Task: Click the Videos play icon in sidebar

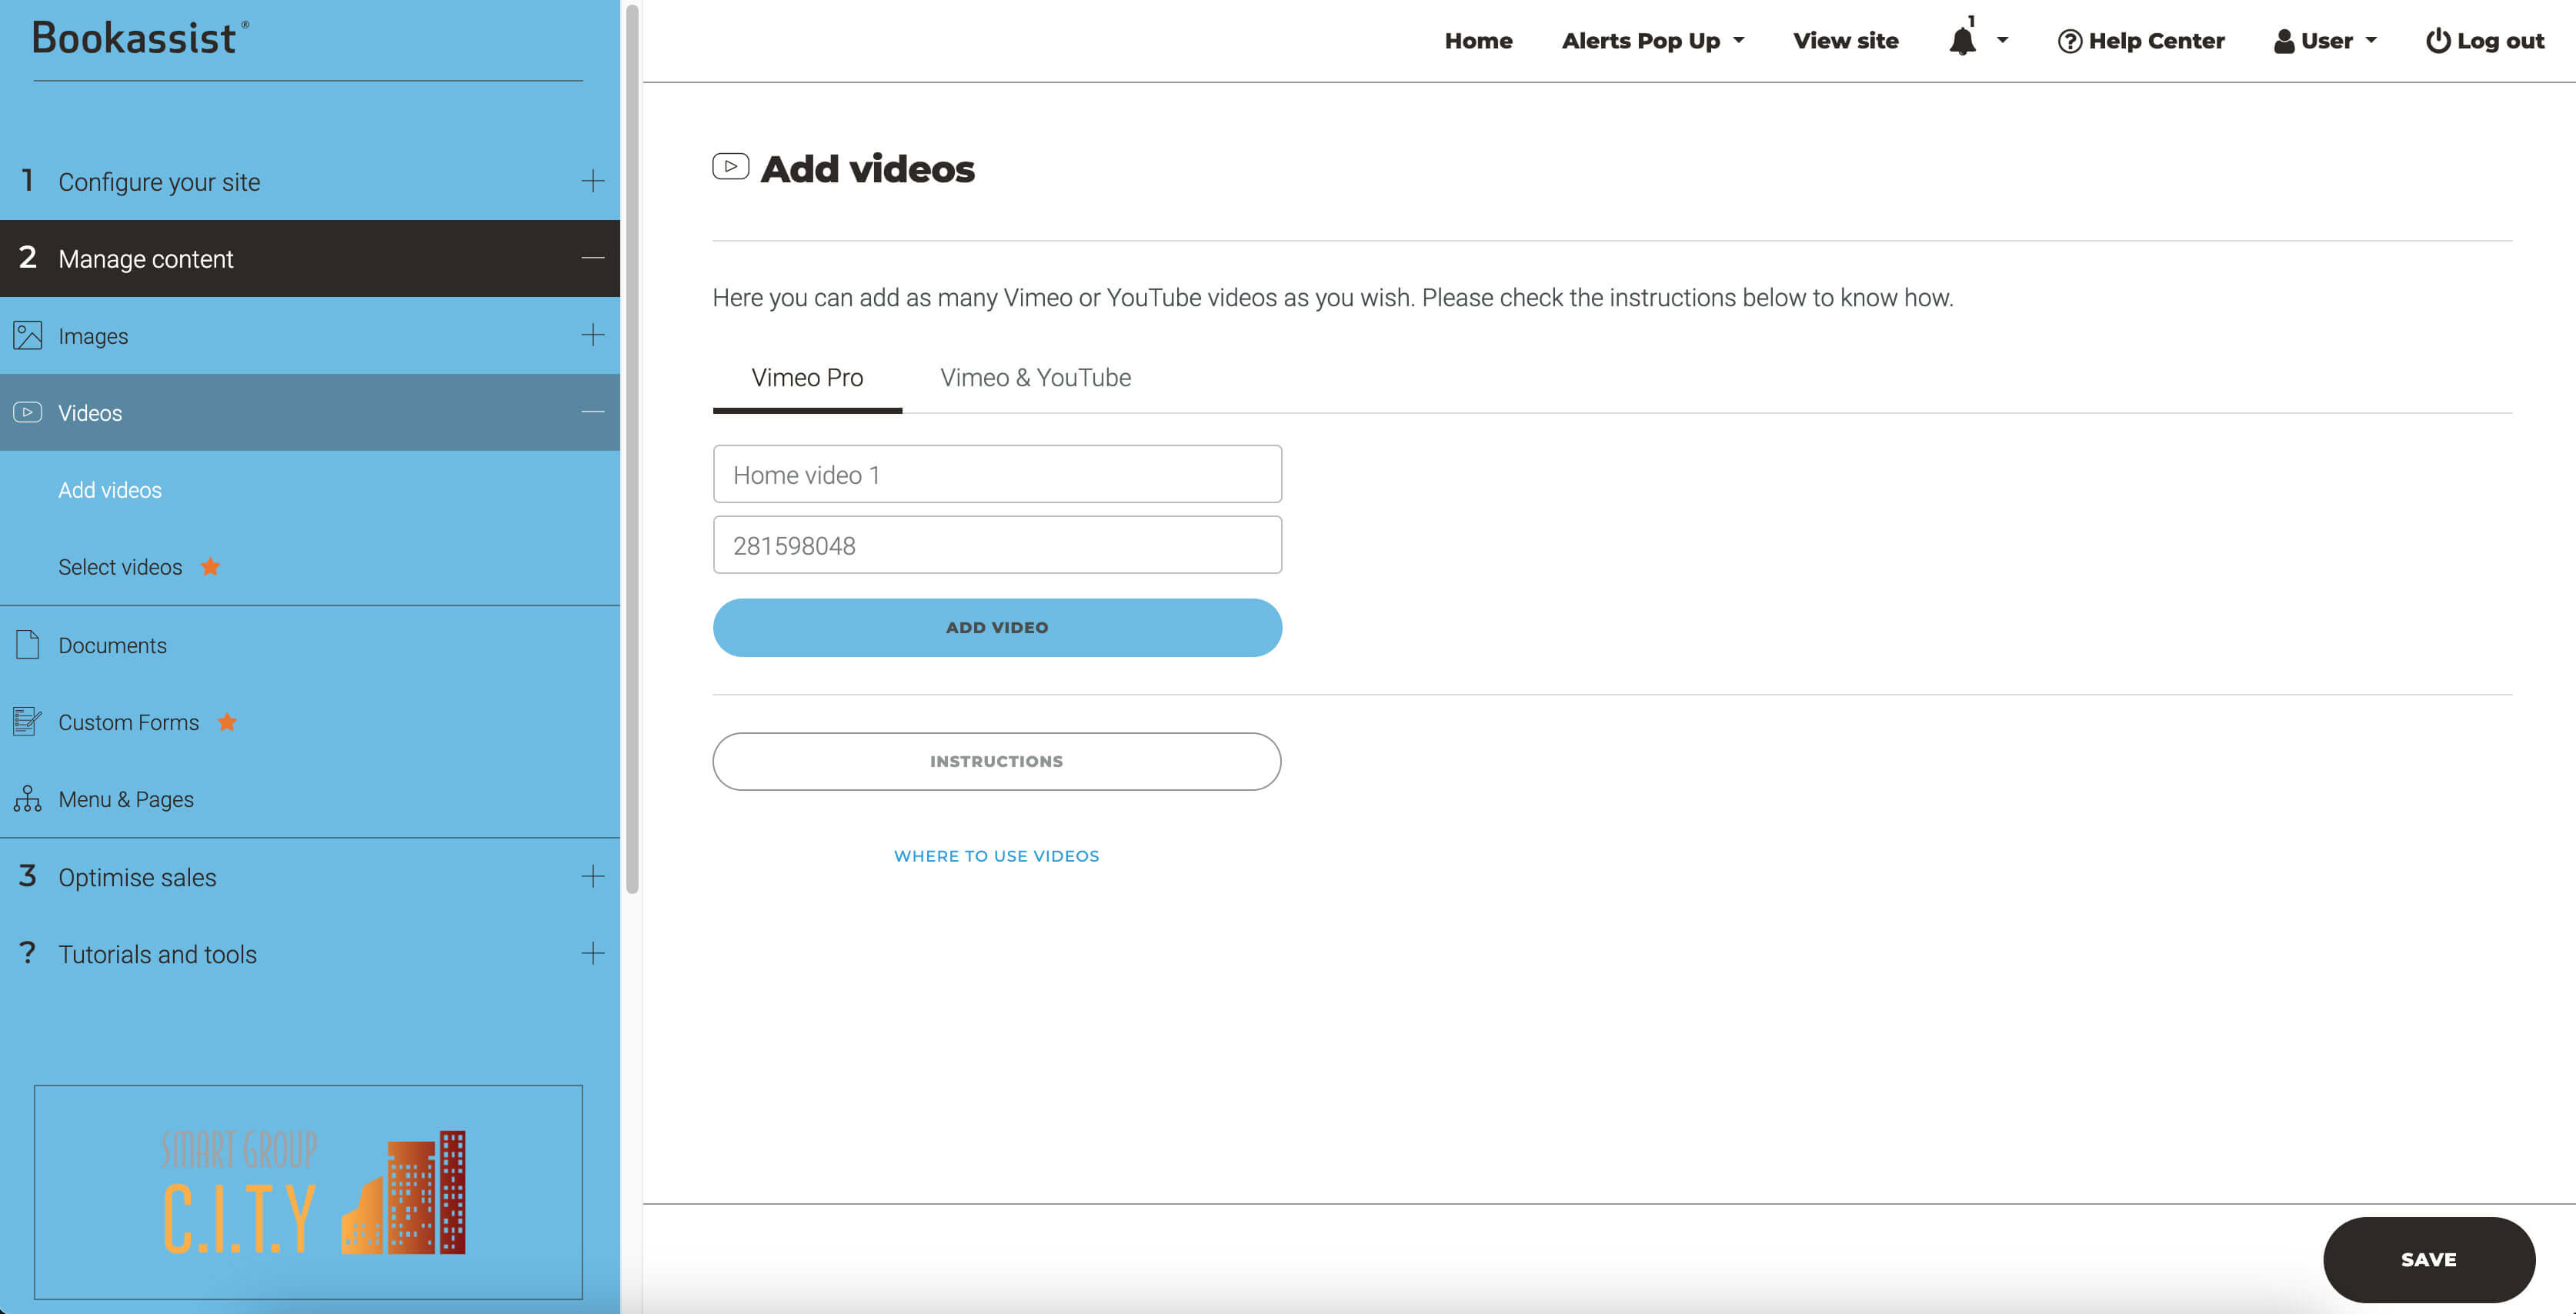Action: coord(28,412)
